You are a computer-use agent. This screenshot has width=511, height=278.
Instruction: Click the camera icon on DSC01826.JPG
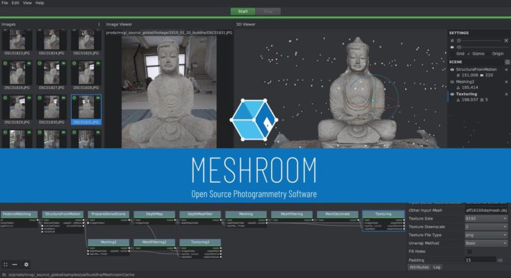[x=29, y=63]
